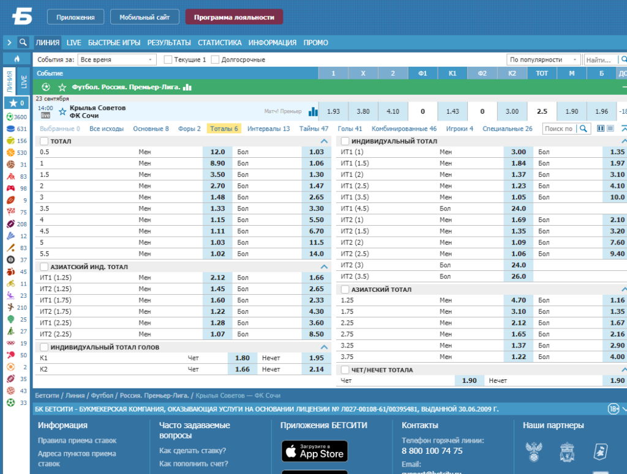
Task: Select billiards 8-ball icon with 37 events
Action: (x=10, y=260)
